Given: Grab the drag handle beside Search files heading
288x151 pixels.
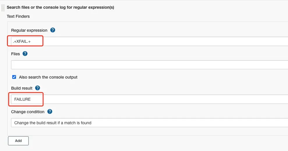Looking at the screenshot, I should [3, 8].
